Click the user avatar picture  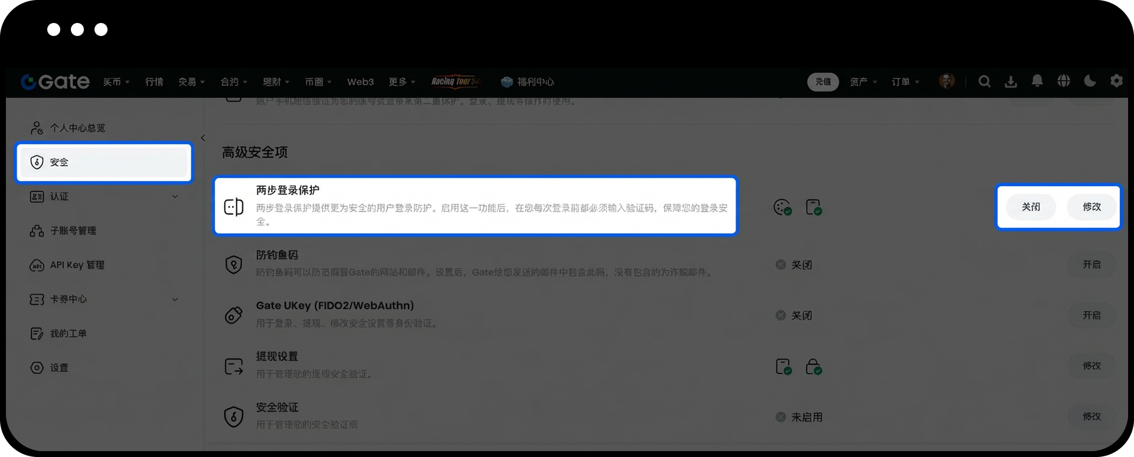[x=947, y=81]
